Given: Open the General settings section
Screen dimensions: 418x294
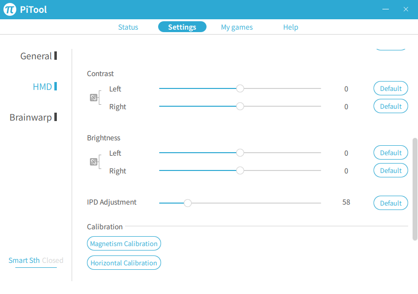Looking at the screenshot, I should tap(36, 56).
